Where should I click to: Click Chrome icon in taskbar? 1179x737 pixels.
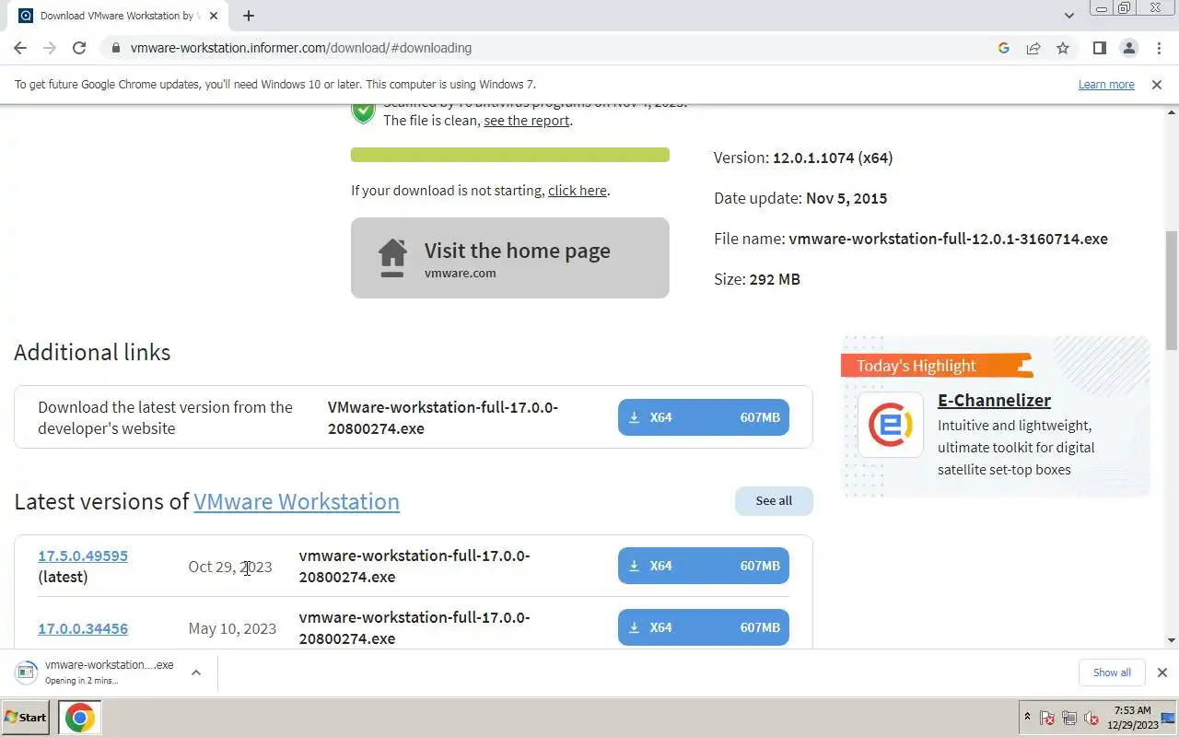(79, 718)
